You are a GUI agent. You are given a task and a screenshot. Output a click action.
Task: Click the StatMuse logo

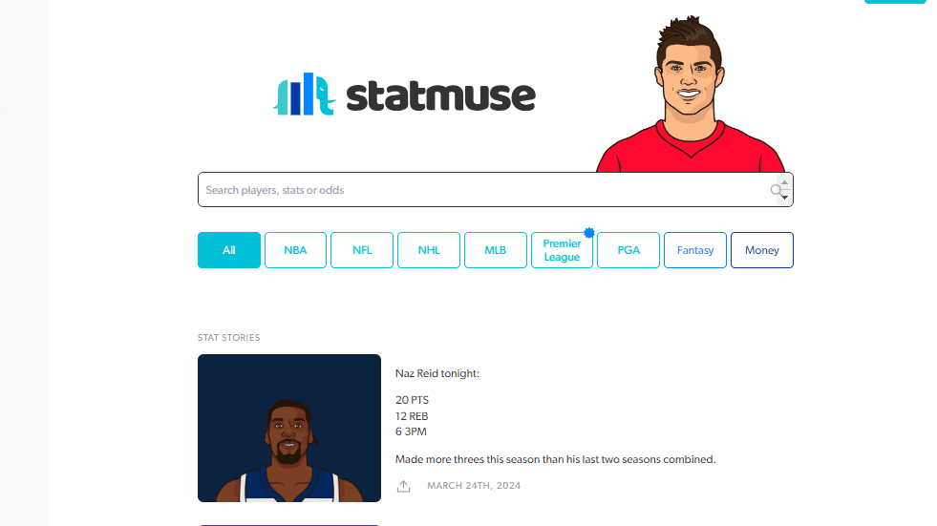click(404, 95)
